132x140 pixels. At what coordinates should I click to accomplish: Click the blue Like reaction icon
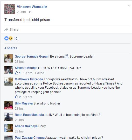pos(6,38)
